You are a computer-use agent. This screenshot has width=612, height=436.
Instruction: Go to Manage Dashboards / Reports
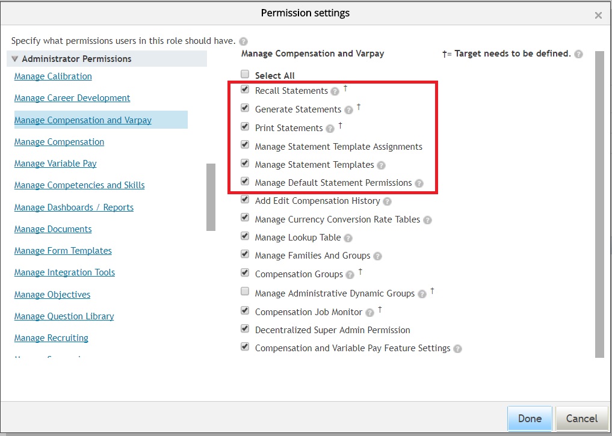click(x=74, y=207)
